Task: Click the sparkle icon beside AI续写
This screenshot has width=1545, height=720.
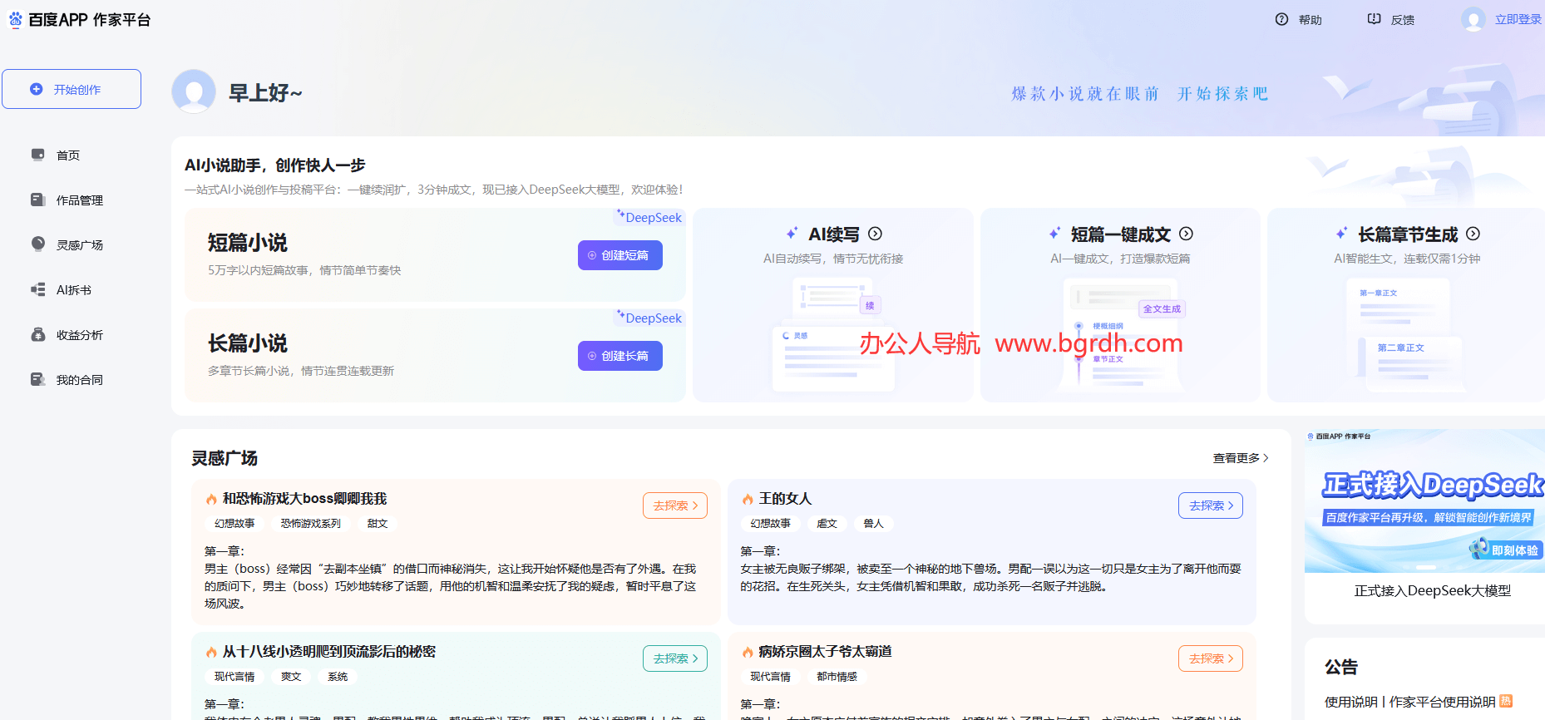Action: coord(792,234)
